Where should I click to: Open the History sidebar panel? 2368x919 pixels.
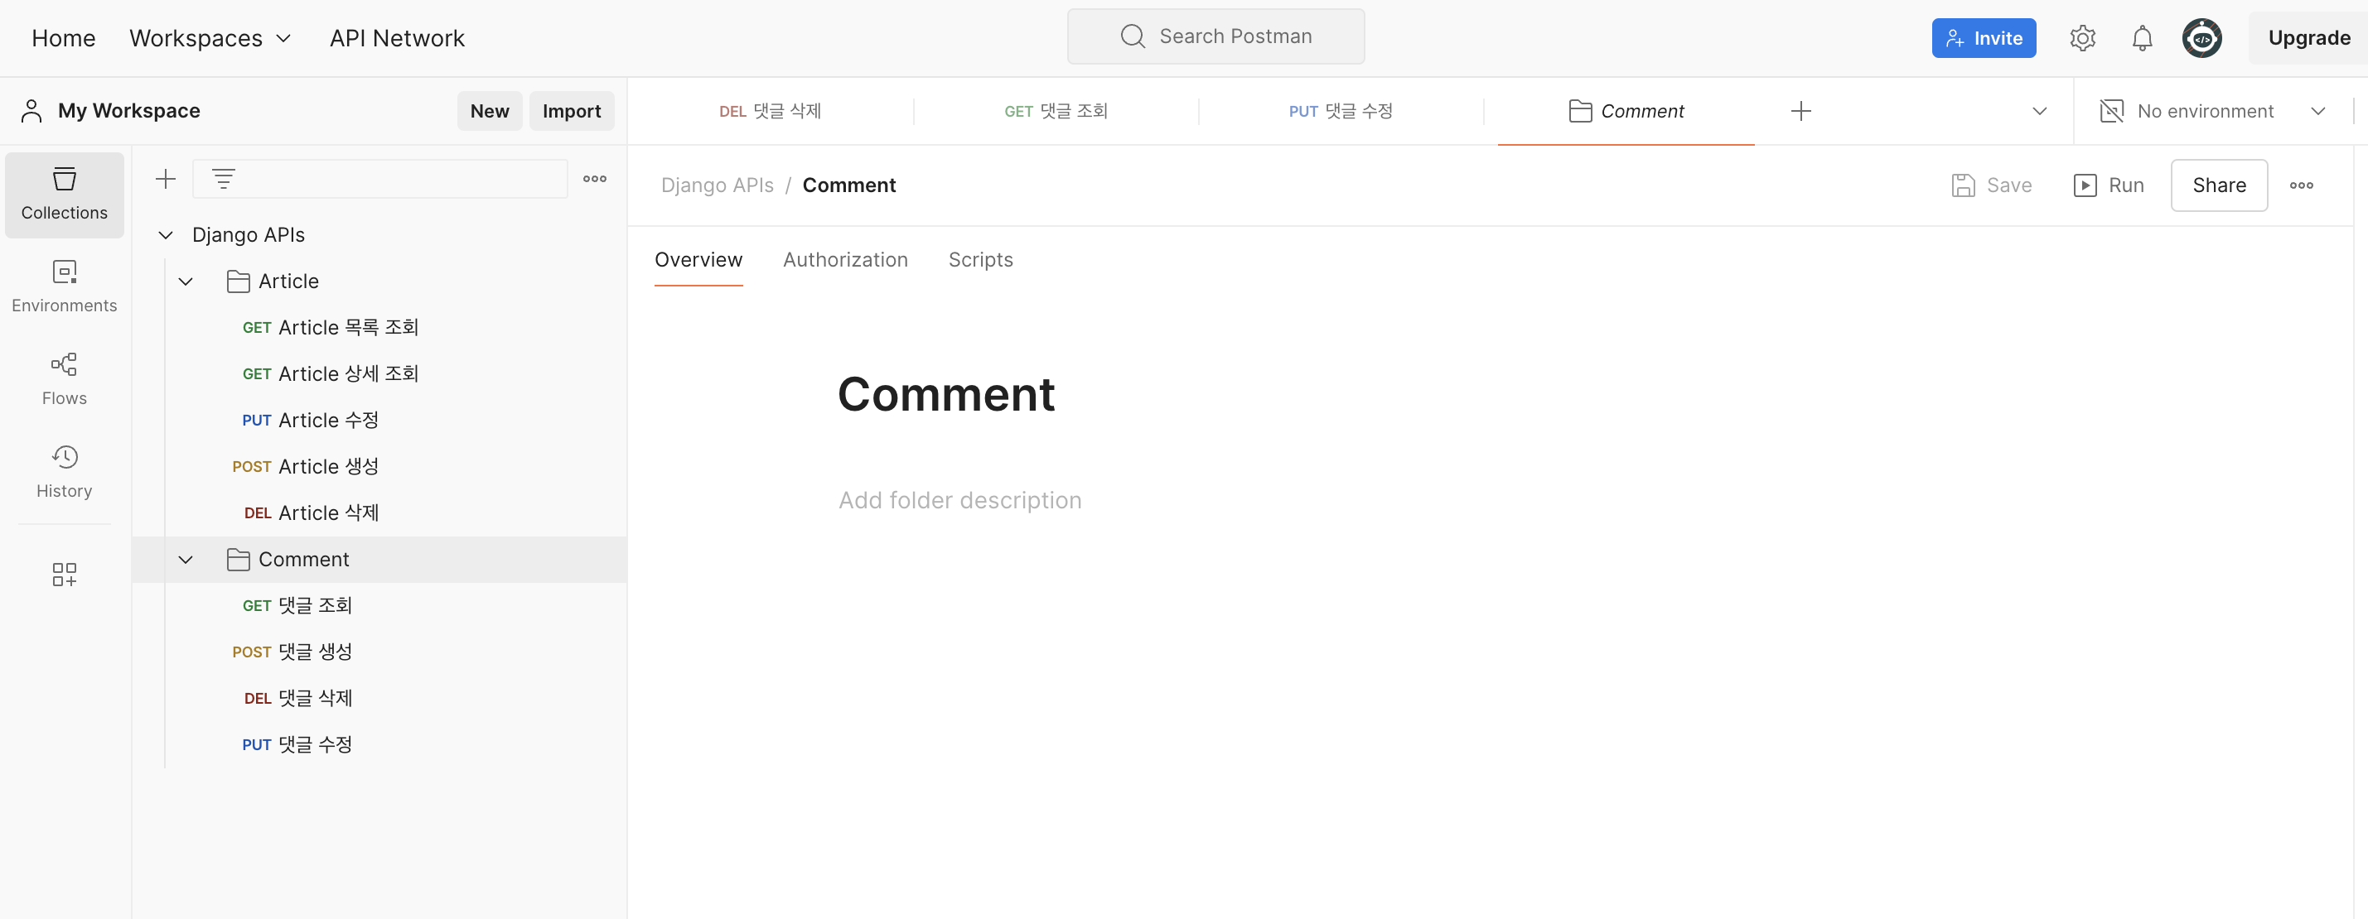[x=65, y=471]
